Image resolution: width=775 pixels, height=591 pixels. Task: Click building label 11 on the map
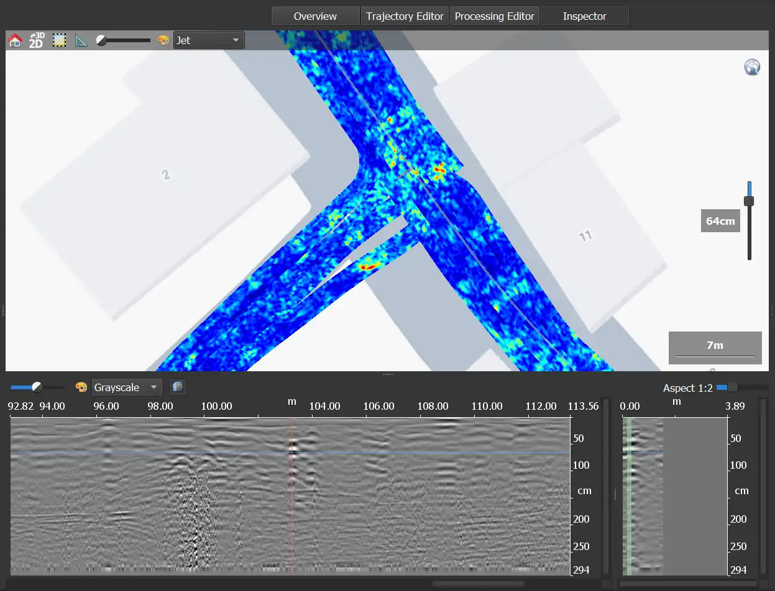(585, 236)
